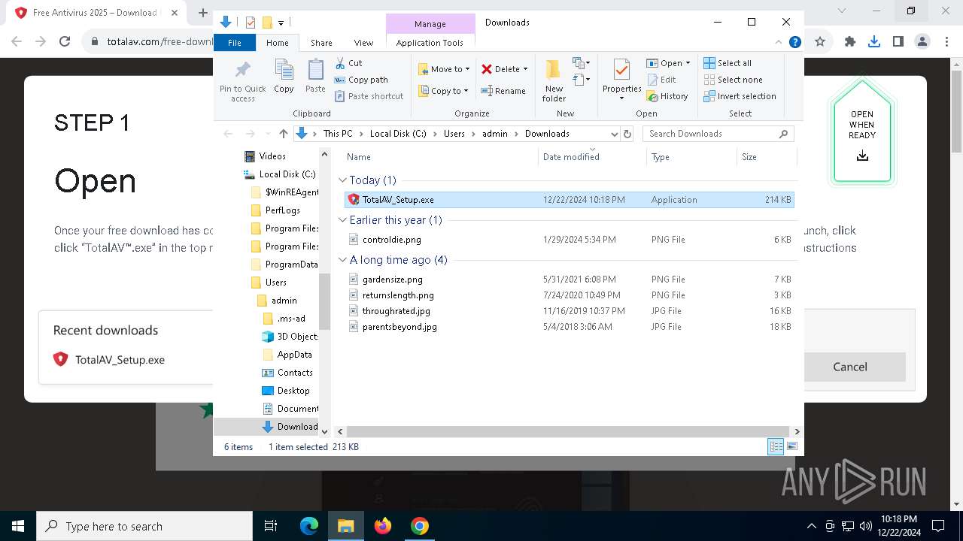Click the Copy ribbon icon
The image size is (963, 541).
(284, 76)
